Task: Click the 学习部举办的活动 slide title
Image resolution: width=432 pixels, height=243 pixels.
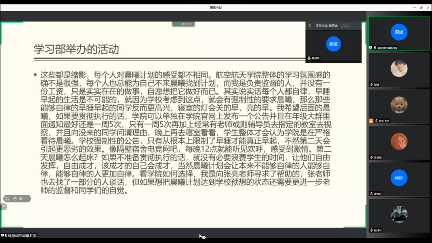Action: [76, 49]
